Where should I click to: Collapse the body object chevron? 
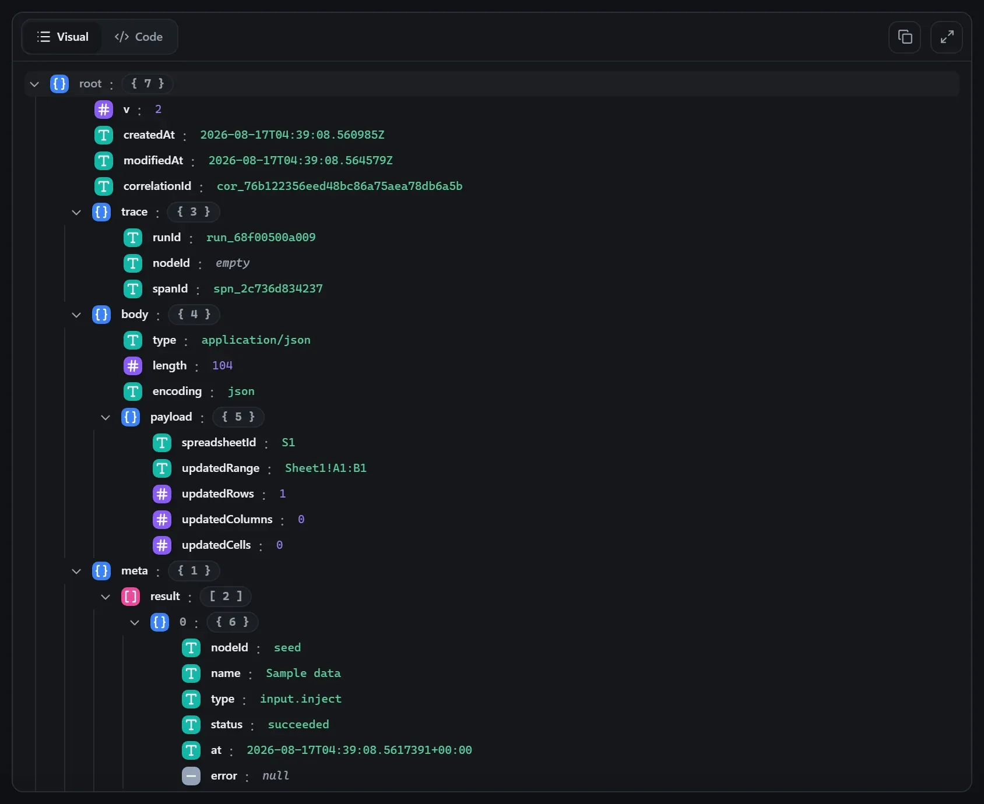pos(76,315)
